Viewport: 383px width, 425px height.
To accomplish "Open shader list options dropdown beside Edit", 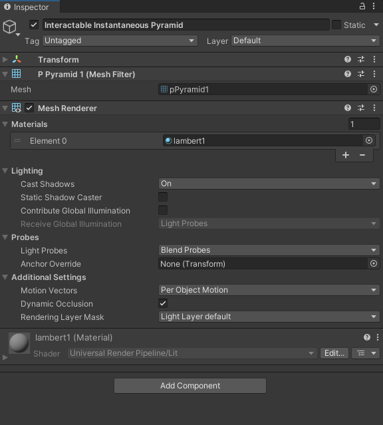I will click(366, 353).
